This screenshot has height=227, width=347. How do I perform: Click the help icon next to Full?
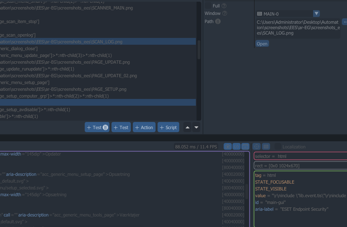point(224,6)
